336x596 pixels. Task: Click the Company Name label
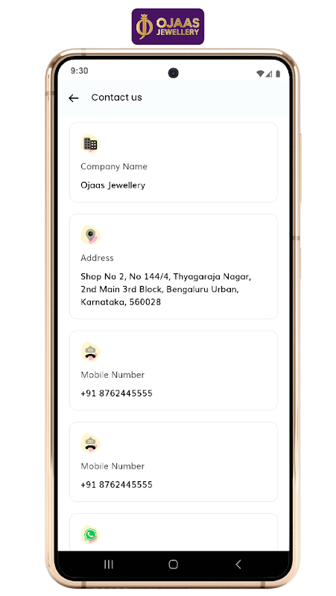[114, 166]
